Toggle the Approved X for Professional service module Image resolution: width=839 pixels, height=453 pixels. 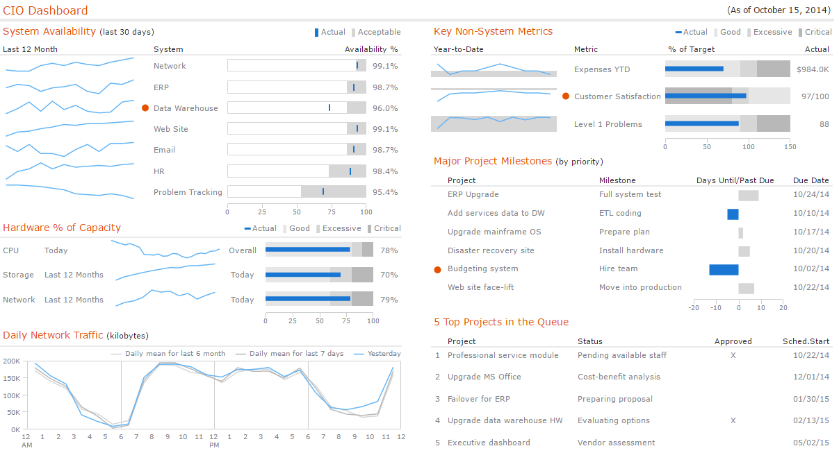pyautogui.click(x=733, y=355)
